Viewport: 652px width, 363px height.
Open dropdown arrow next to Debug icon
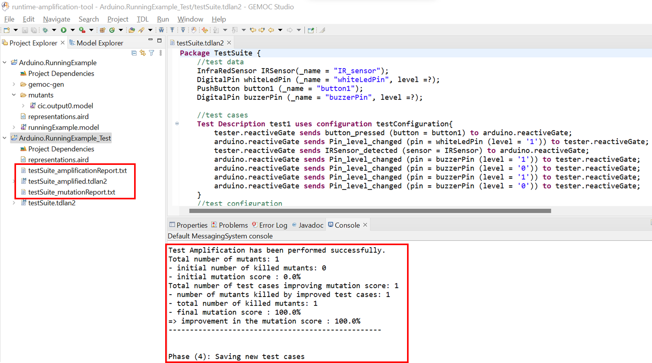click(x=54, y=30)
